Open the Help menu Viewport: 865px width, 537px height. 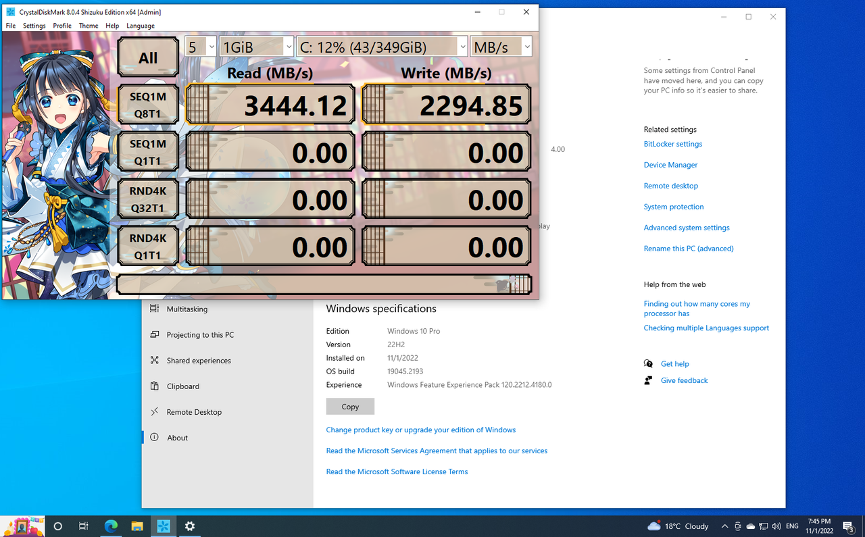(x=112, y=26)
